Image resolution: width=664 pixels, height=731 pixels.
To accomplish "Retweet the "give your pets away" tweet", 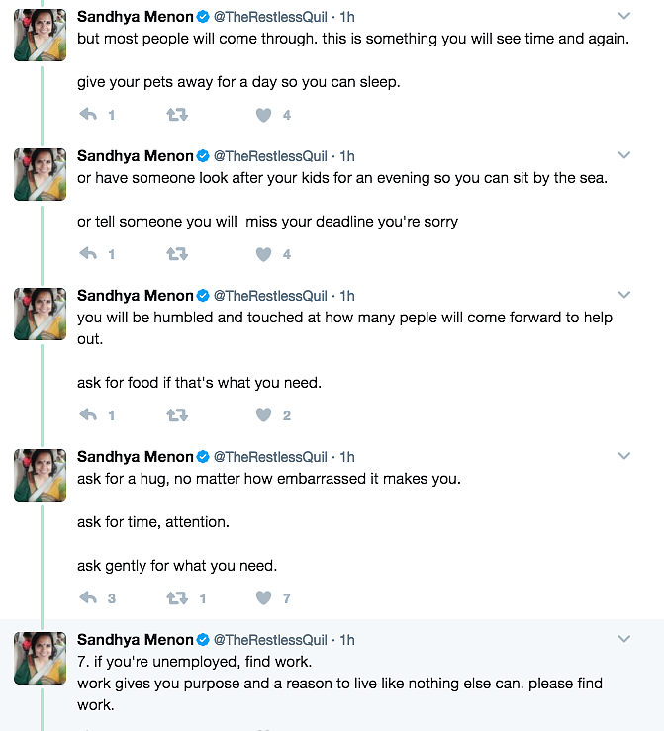I will 177,115.
